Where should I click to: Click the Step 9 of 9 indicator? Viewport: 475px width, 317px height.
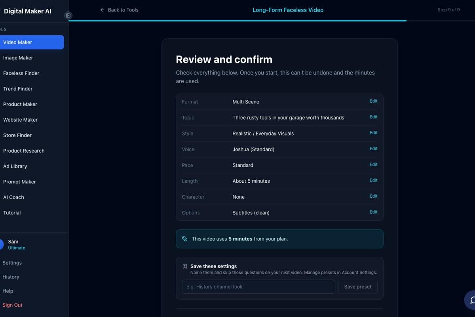[x=448, y=10]
